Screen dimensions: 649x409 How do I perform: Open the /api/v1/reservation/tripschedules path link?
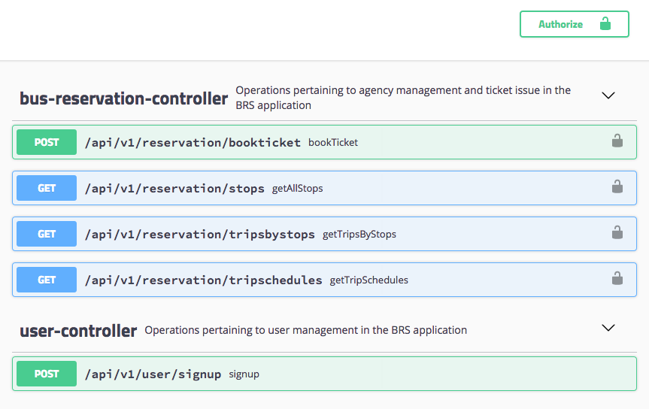pos(203,280)
